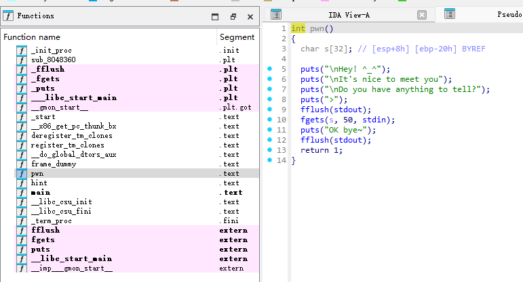Close the IDA View-A tab

pyautogui.click(x=422, y=15)
